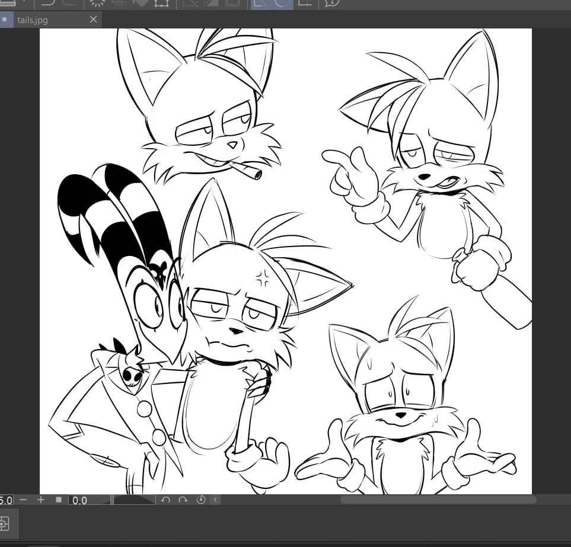Click the horizontal canvas scrollbar

click(438, 500)
